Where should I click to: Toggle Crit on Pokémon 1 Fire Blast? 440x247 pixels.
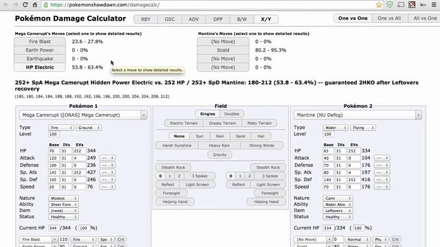point(121,239)
